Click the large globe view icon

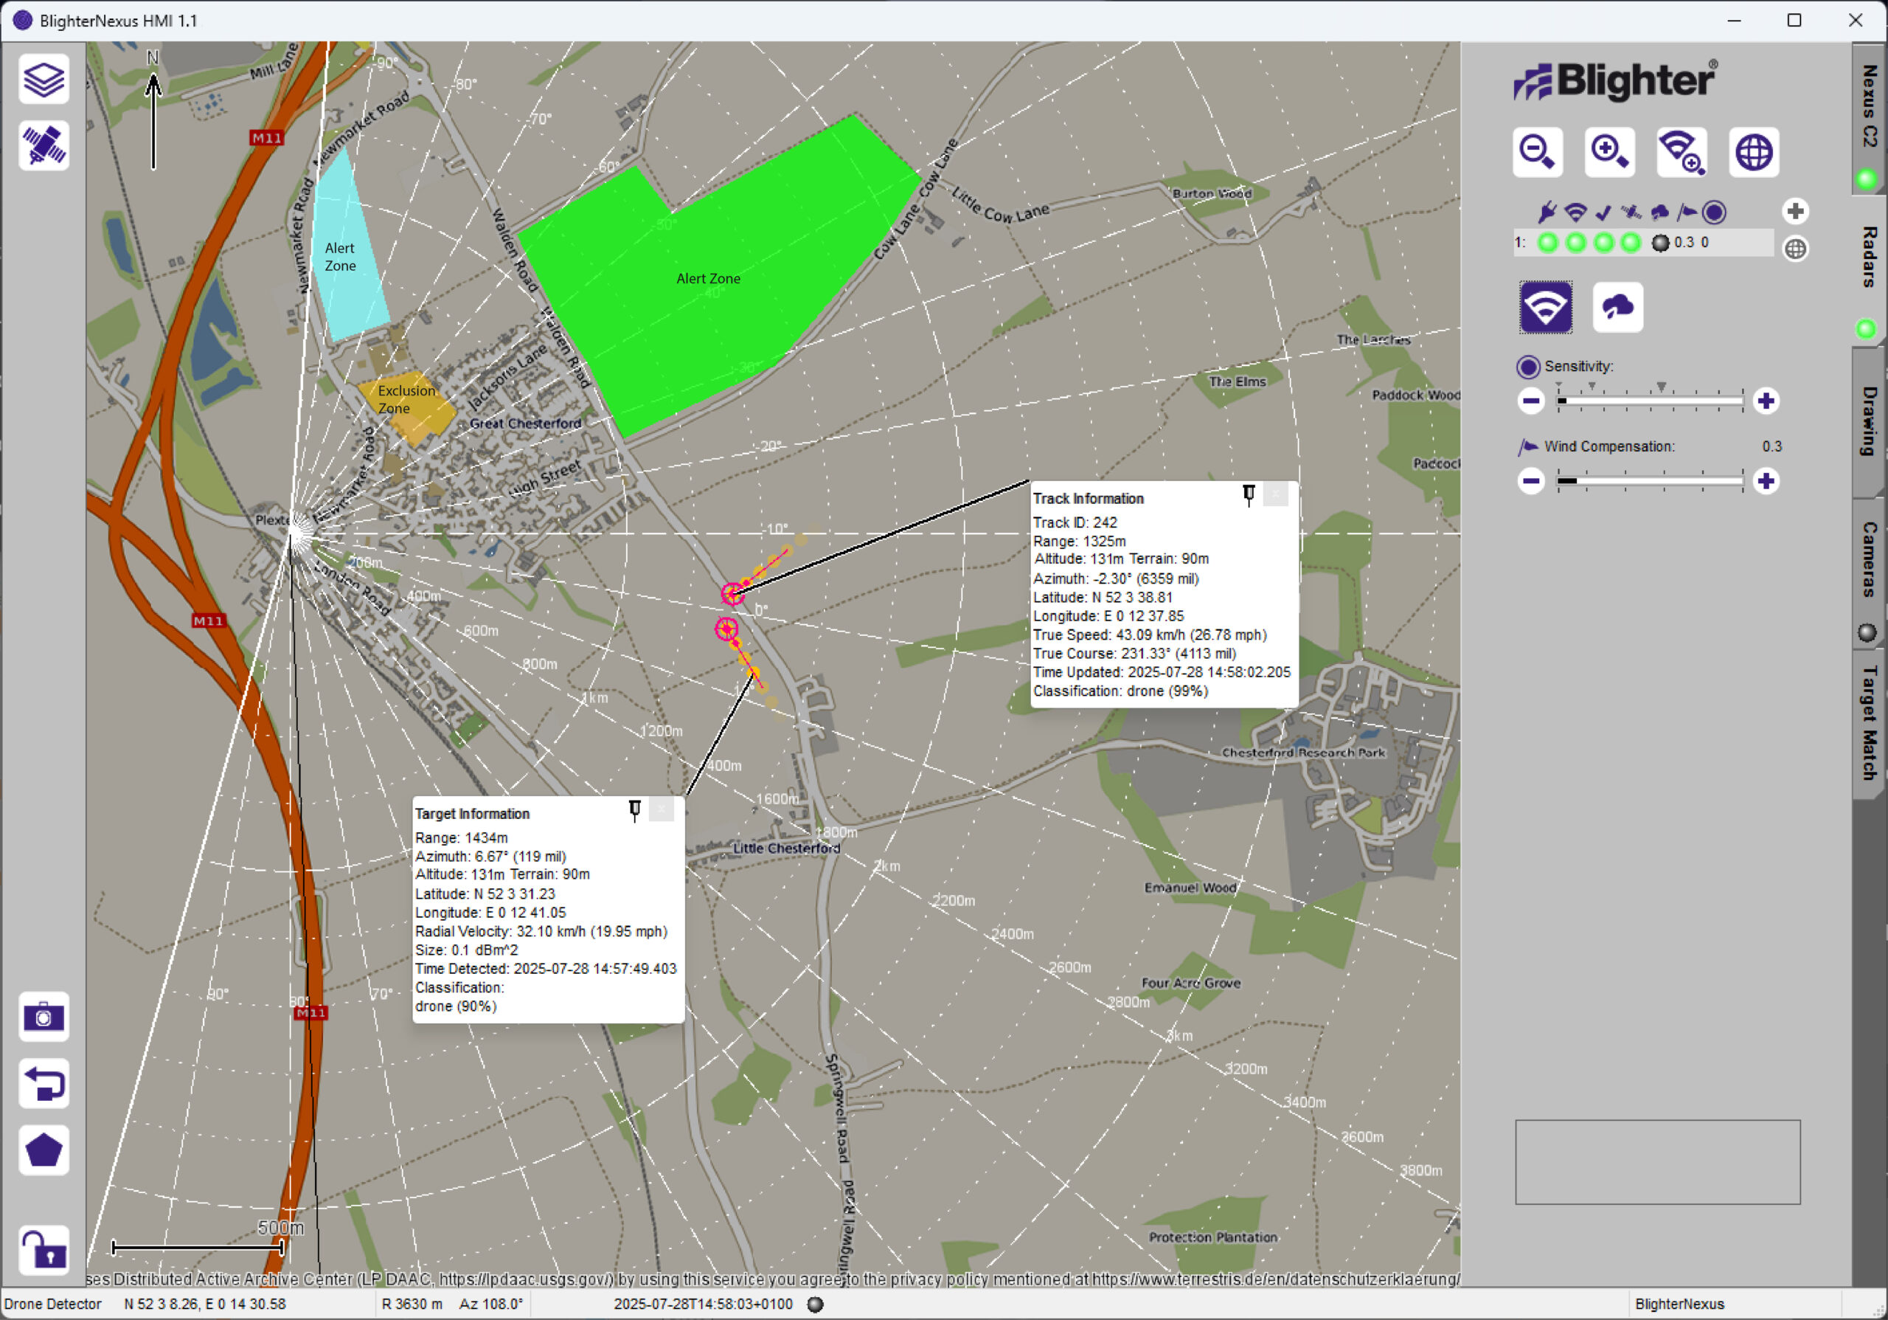1753,152
